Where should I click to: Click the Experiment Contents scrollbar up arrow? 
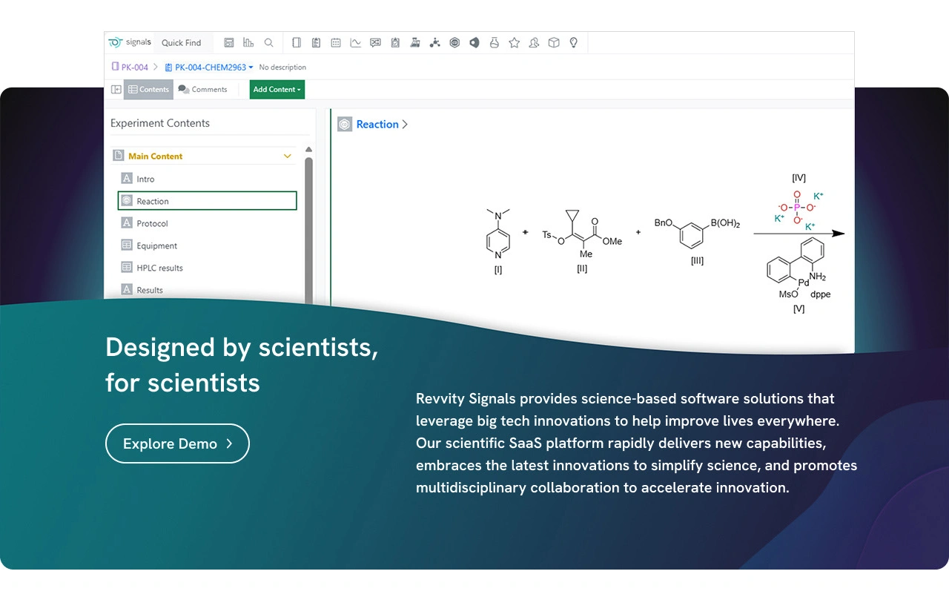tap(308, 150)
